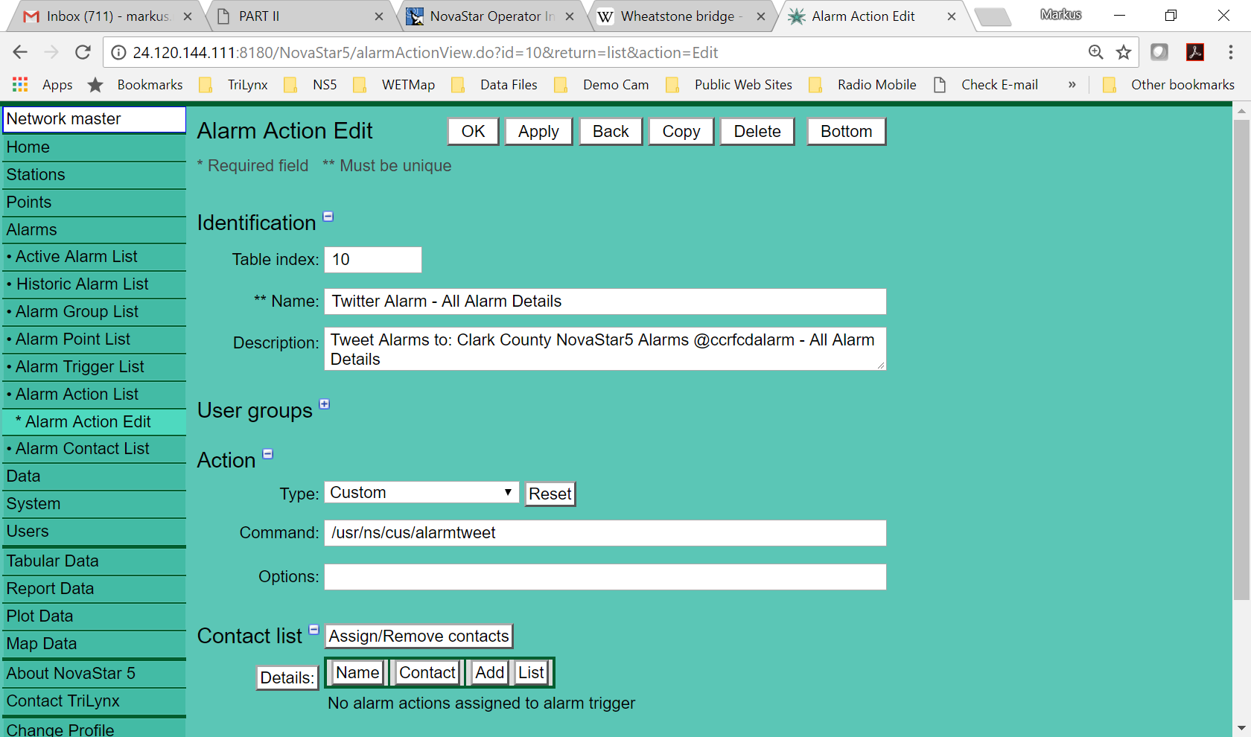Screen dimensions: 1251x737
Task: Click the page vertical scrollbar
Action: 1241,357
